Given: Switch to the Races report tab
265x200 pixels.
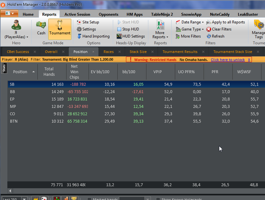Looking at the screenshot, I should click(109, 52).
